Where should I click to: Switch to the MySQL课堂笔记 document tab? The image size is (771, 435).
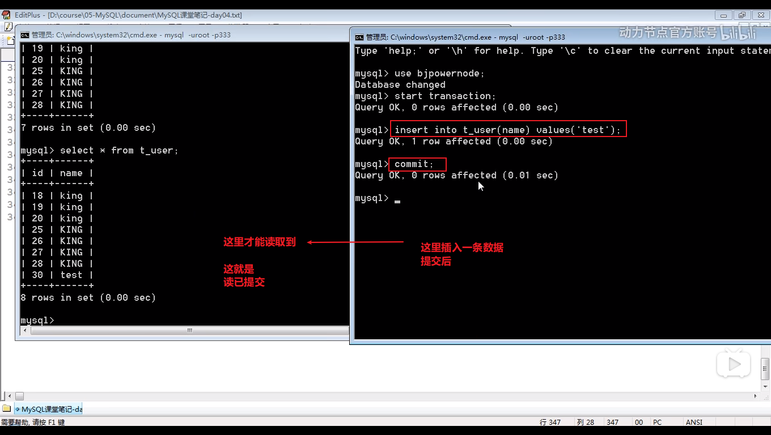pos(49,409)
